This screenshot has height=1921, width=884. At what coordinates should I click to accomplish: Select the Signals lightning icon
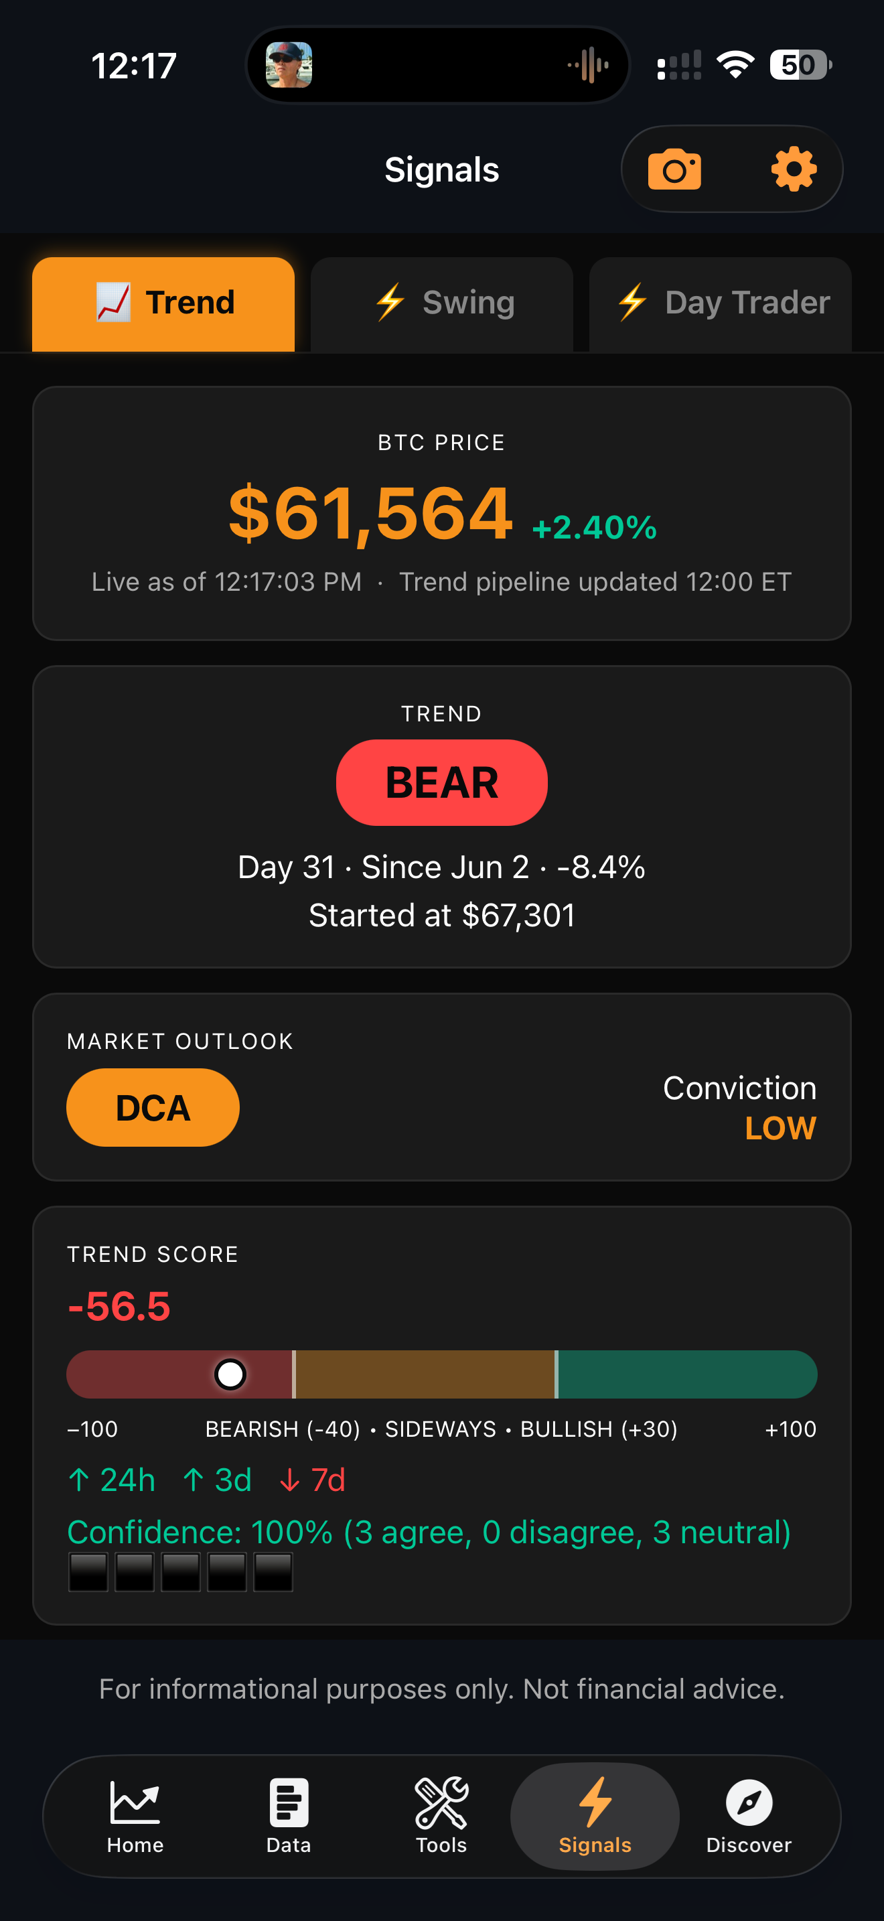(595, 1802)
